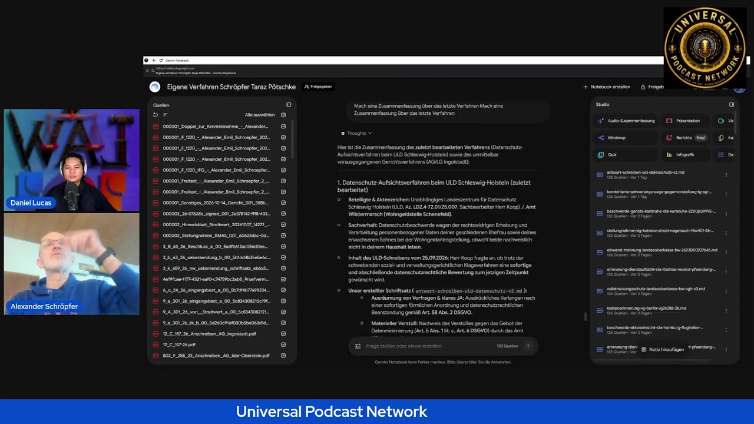
Task: Click the browser tab Eigene Verfahren Schröpfer
Action: coord(196,73)
